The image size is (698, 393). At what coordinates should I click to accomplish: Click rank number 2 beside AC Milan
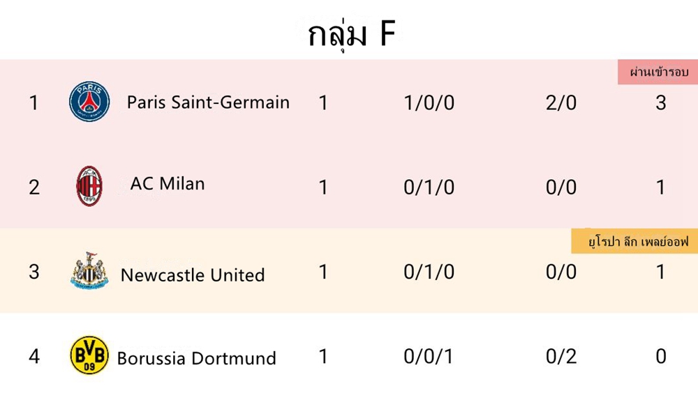point(34,187)
